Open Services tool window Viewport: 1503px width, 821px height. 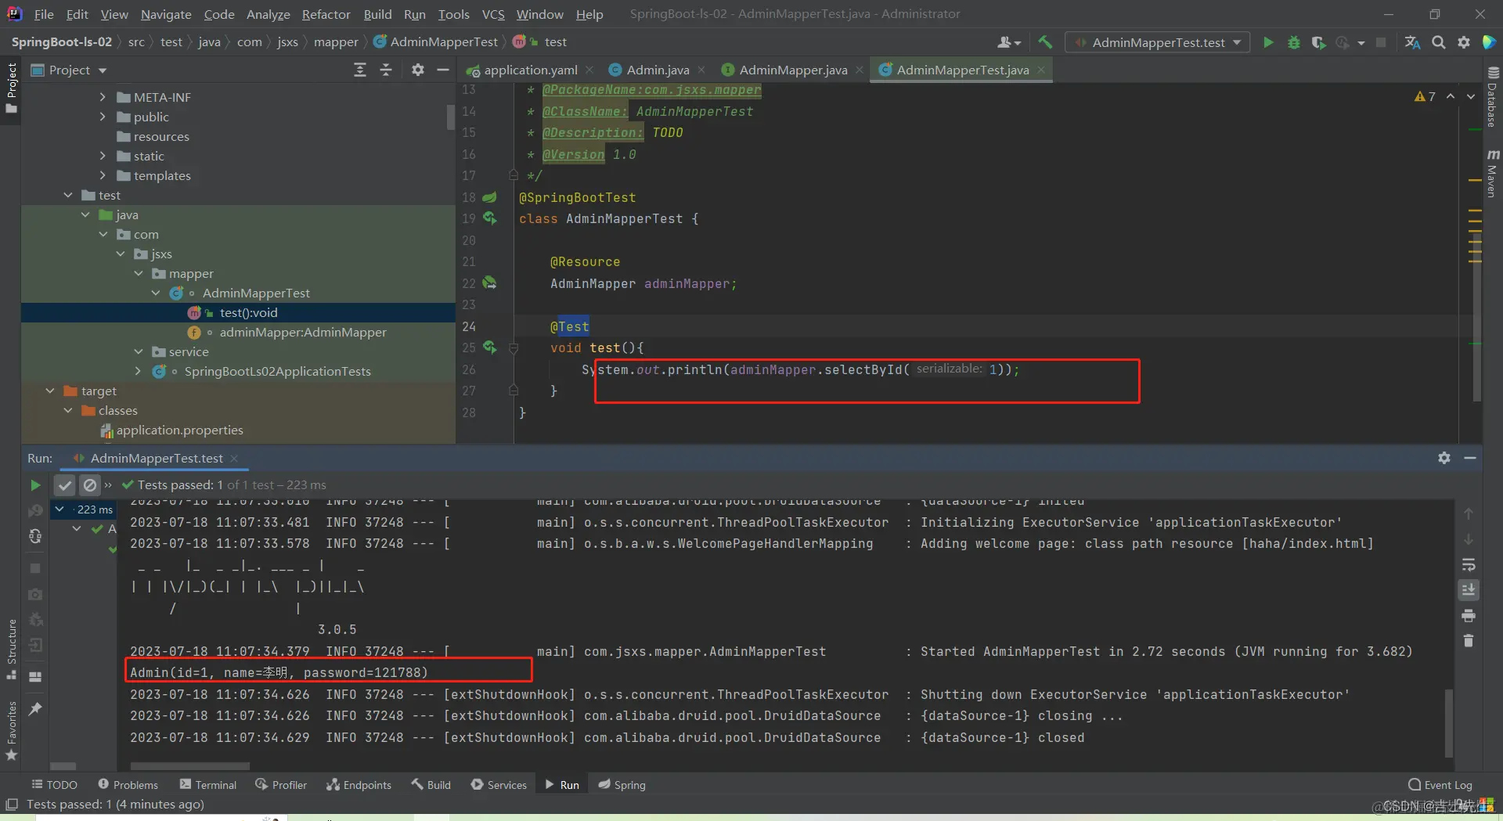(x=499, y=784)
